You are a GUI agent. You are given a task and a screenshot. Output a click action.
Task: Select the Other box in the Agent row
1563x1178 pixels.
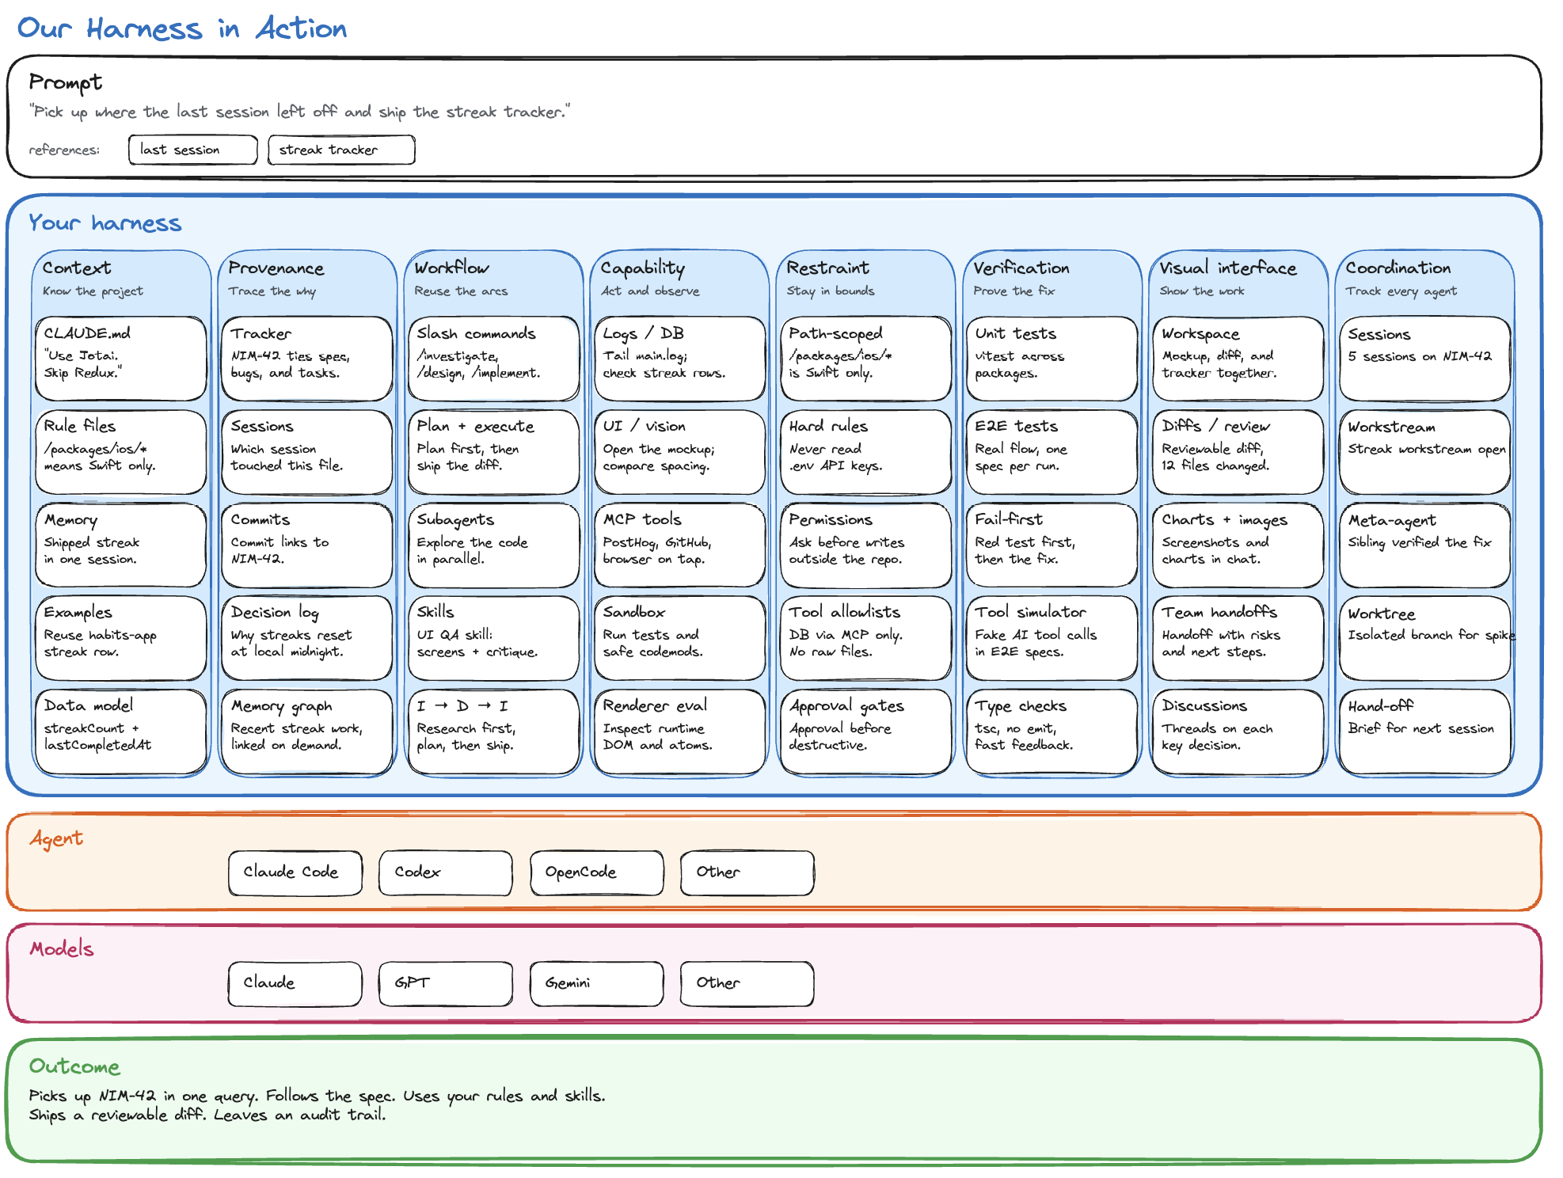pyautogui.click(x=747, y=873)
